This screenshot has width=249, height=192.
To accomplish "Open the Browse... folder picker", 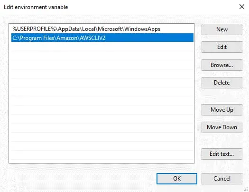I will point(222,65).
